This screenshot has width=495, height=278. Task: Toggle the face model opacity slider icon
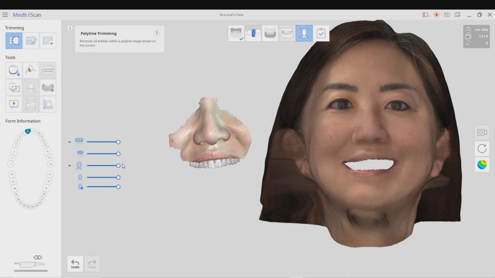click(79, 166)
